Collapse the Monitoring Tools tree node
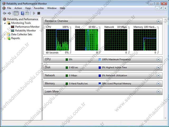169x127 pixels. tap(5, 23)
